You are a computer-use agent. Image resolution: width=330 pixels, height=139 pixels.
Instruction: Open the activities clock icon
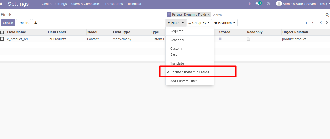[268, 4]
